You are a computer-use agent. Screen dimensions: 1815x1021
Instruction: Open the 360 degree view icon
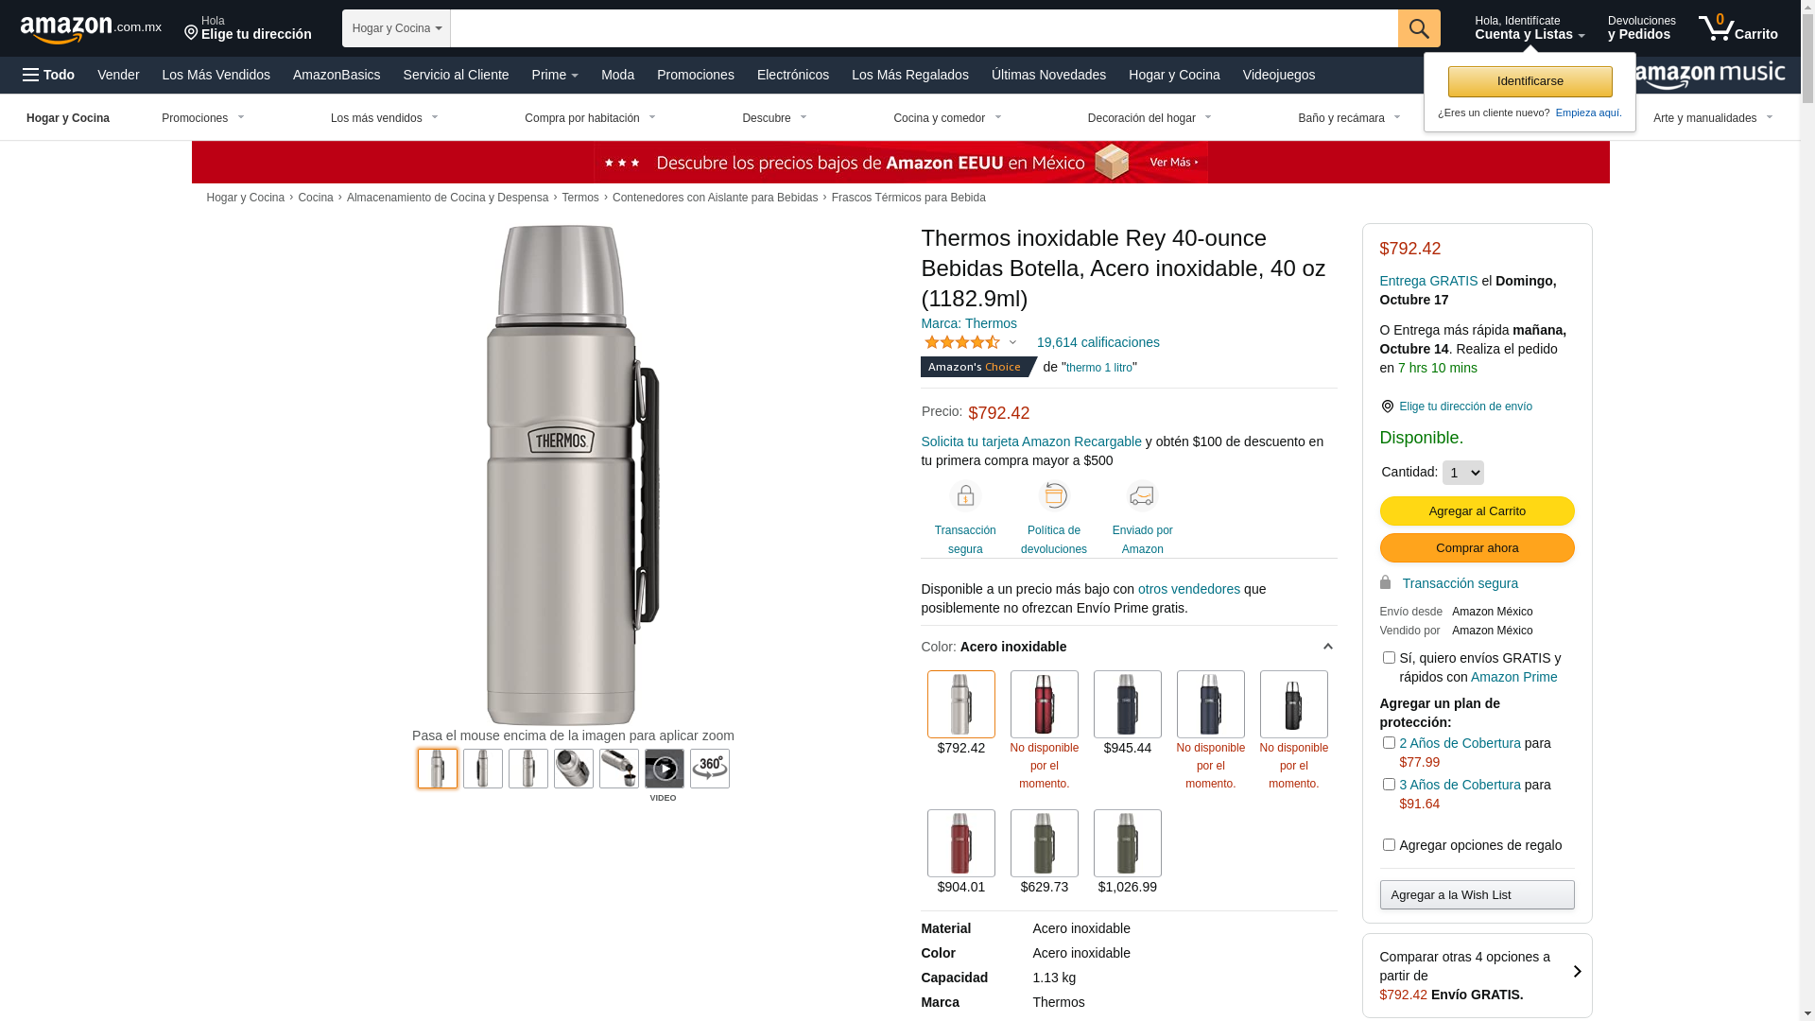[x=710, y=769]
